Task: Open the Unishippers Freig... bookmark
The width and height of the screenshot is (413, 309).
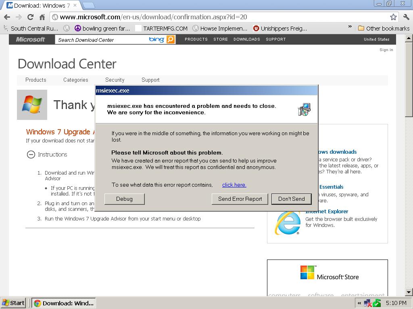Action: (x=280, y=29)
